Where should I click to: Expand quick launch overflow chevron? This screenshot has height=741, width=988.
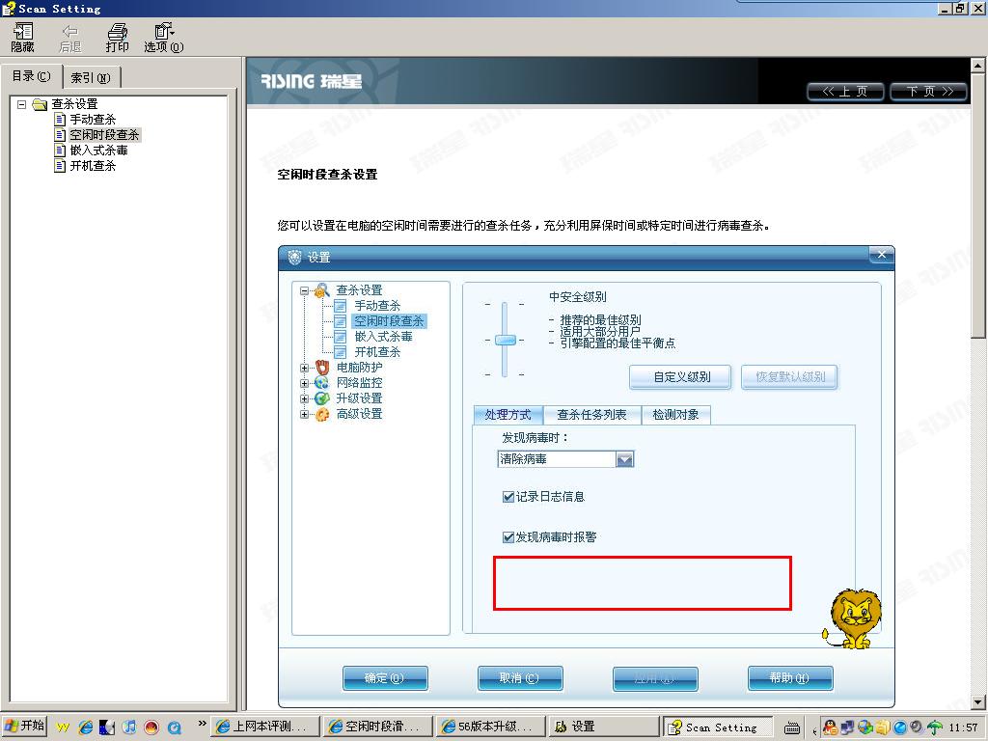click(x=202, y=724)
